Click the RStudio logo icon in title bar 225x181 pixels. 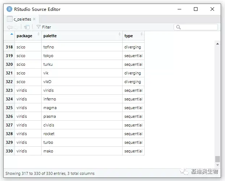click(x=9, y=9)
